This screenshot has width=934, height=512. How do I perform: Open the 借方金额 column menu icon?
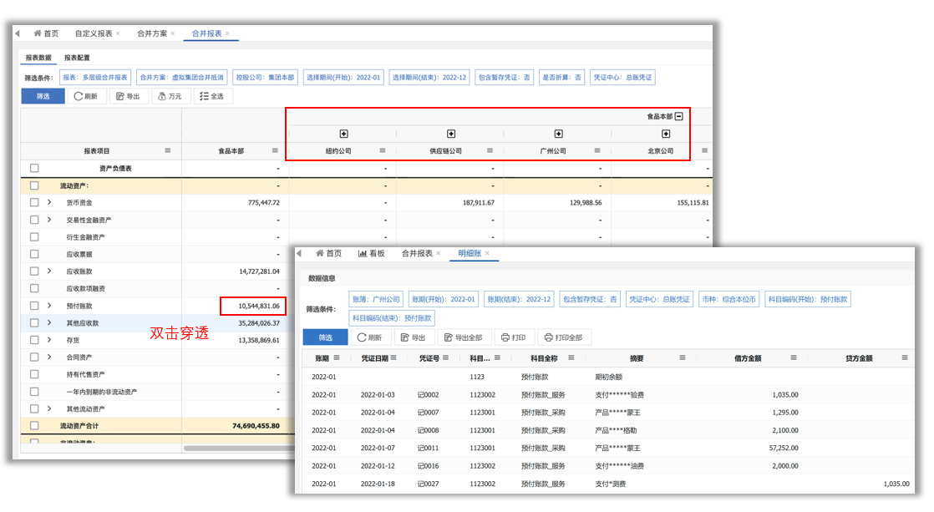(x=794, y=357)
